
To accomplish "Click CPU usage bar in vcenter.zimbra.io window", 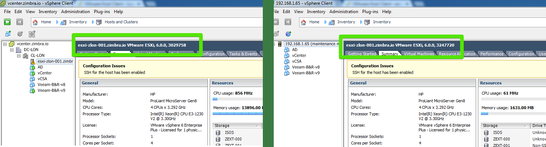I will (237, 99).
